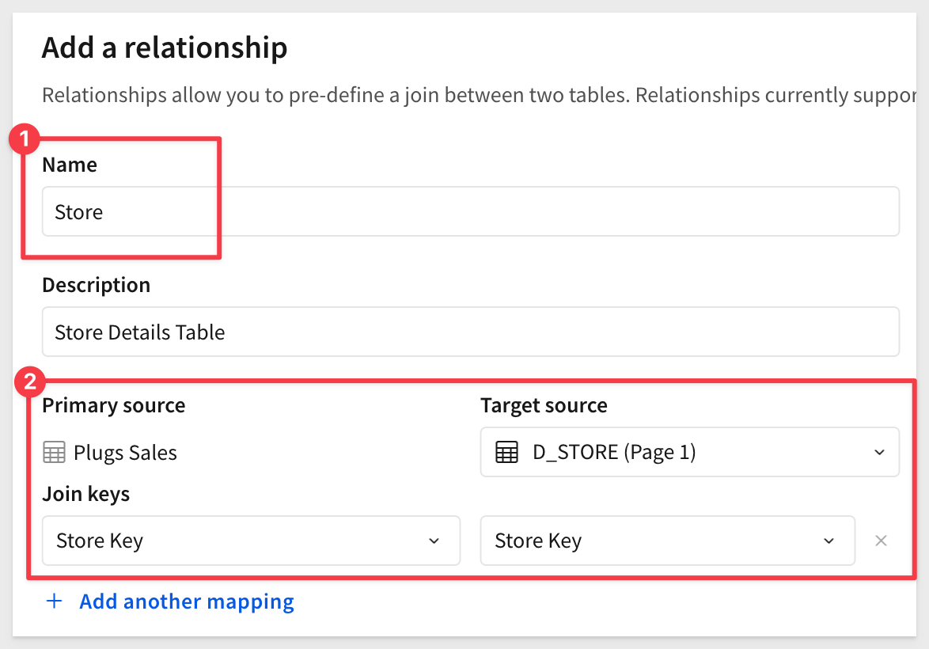Click the chevron on the left Store Key dropdown
The height and width of the screenshot is (649, 929).
point(434,541)
